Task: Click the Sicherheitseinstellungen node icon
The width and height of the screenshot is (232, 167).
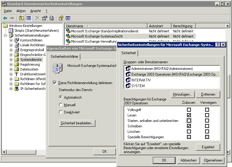Action: [x=11, y=35]
